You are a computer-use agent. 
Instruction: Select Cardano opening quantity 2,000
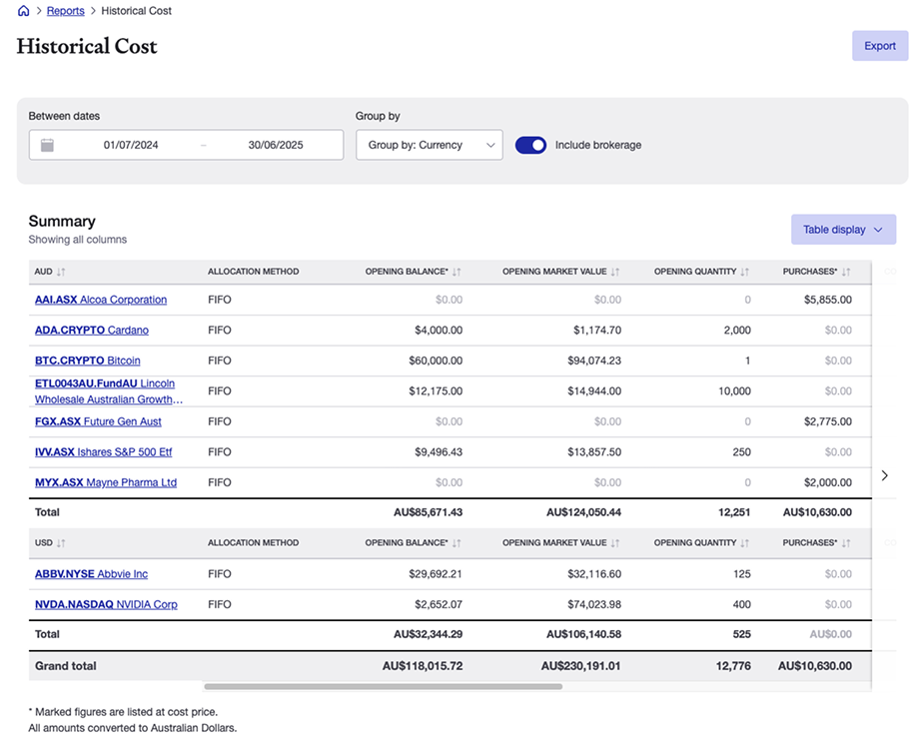click(x=737, y=330)
